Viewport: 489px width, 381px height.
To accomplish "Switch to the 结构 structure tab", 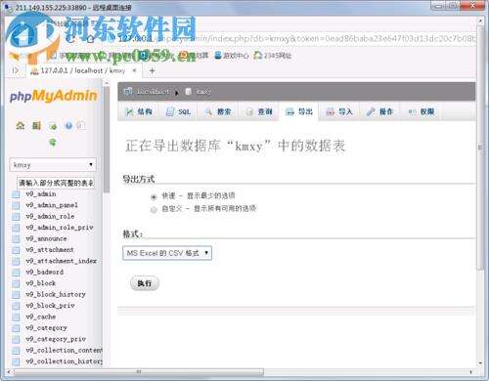I will click(139, 112).
